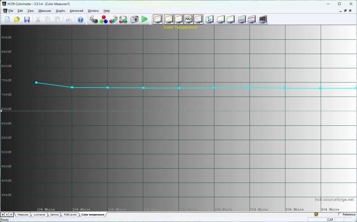This screenshot has height=222, width=357.
Task: Switch to the Luminance tab
Action: pos(39,215)
